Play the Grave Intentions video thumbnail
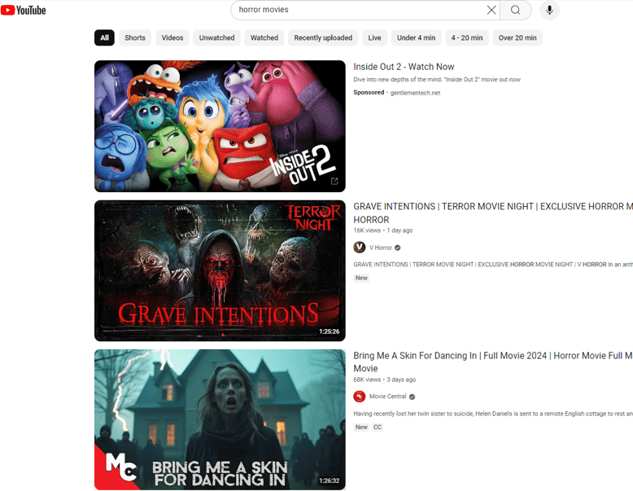This screenshot has height=491, width=633. coord(220,270)
